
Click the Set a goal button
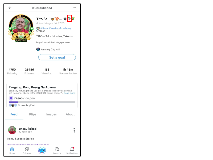[57, 57]
